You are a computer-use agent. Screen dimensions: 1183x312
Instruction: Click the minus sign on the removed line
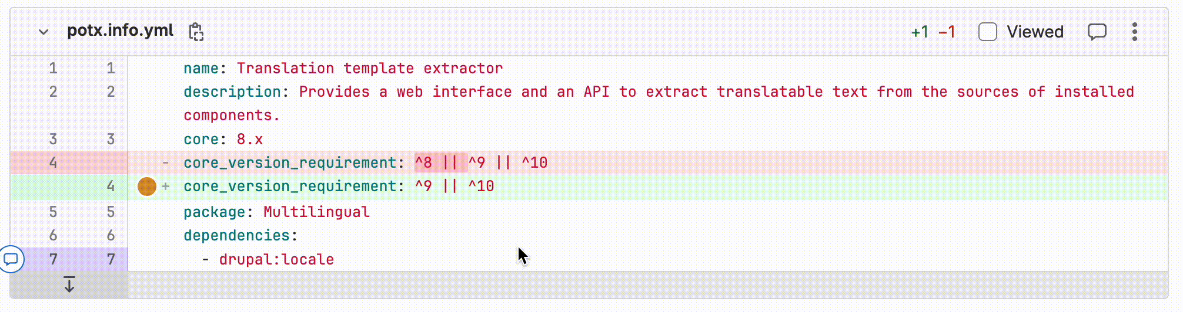click(x=166, y=162)
